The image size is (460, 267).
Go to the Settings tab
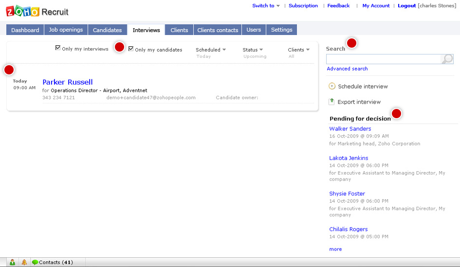(x=282, y=30)
